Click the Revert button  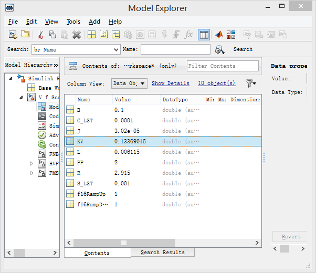click(291, 236)
